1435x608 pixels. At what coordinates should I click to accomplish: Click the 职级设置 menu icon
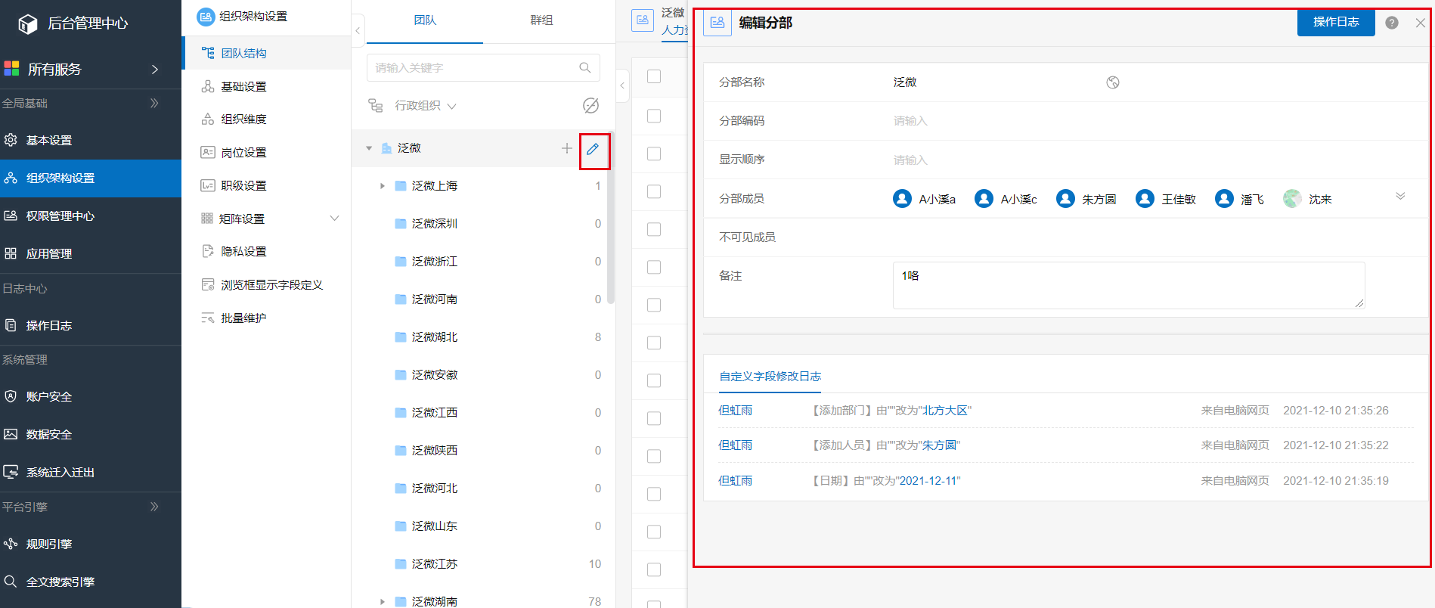click(x=207, y=185)
